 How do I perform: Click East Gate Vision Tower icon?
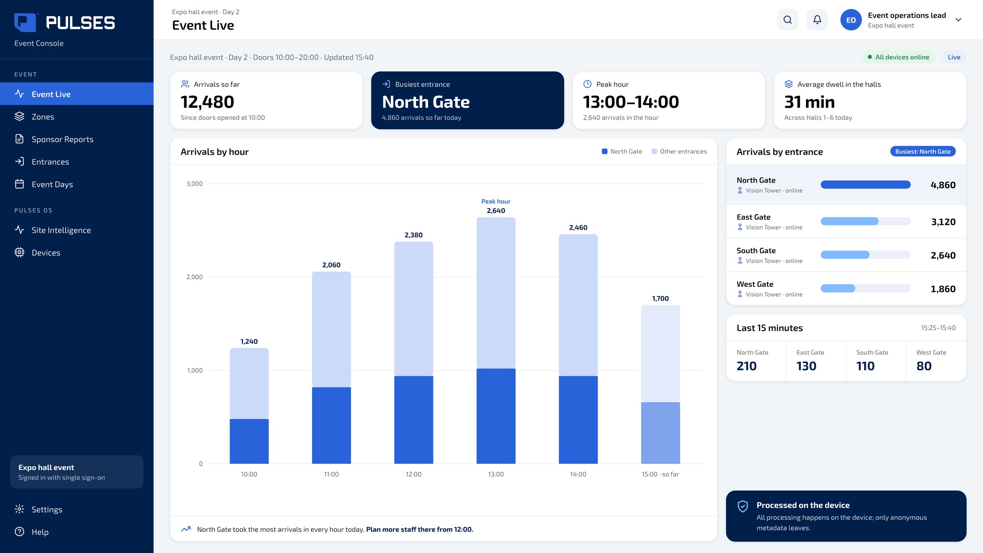pos(740,227)
